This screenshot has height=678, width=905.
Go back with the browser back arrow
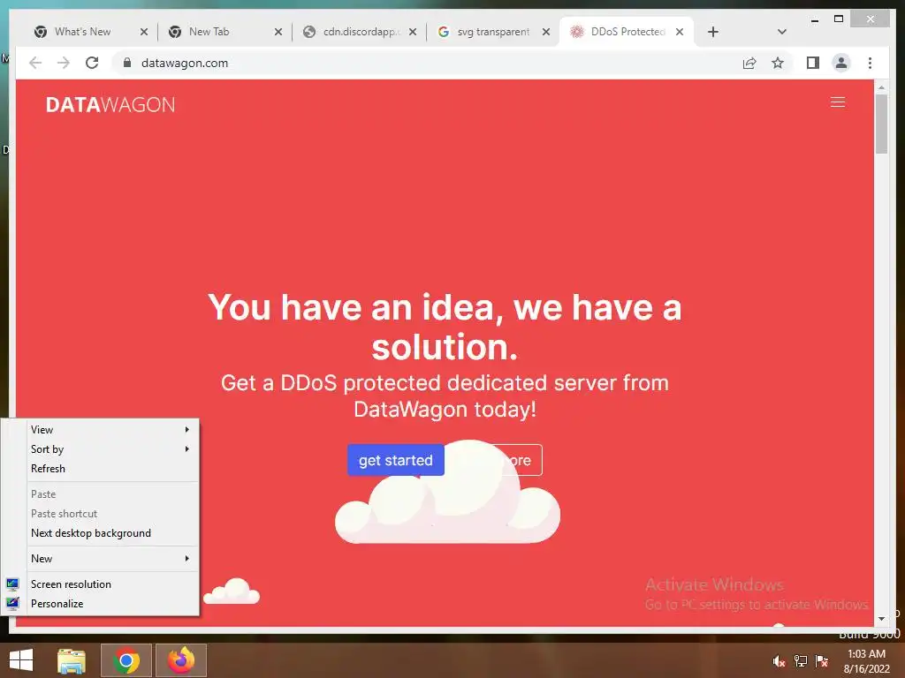(35, 63)
